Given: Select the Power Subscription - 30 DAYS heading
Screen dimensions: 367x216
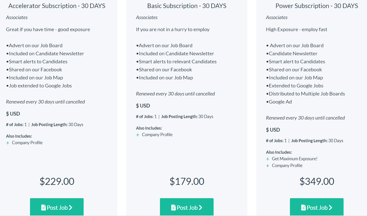Looking at the screenshot, I should (x=317, y=6).
